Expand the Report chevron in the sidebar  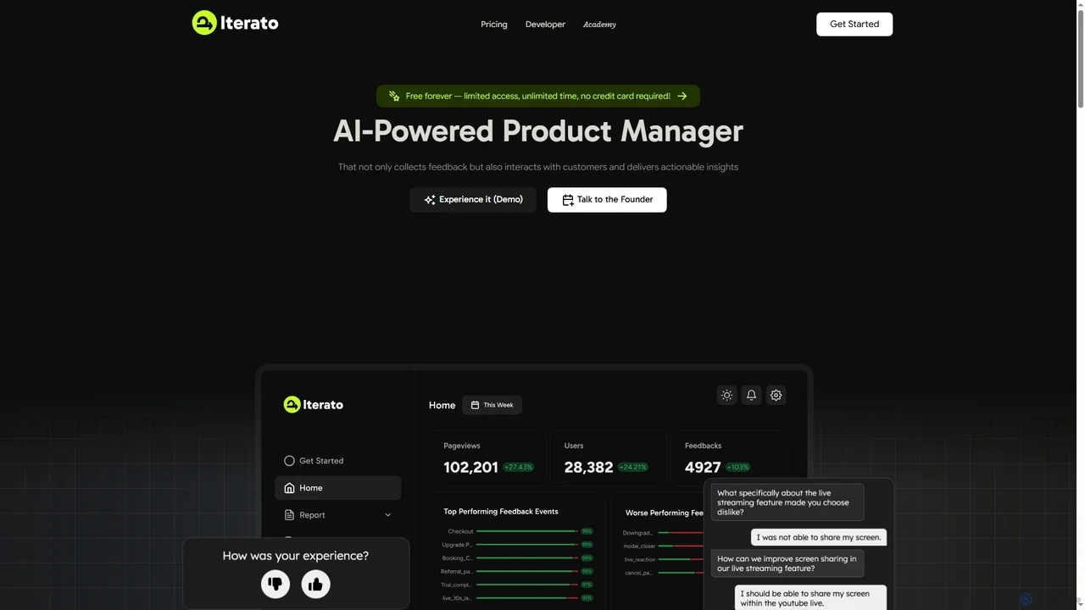388,515
